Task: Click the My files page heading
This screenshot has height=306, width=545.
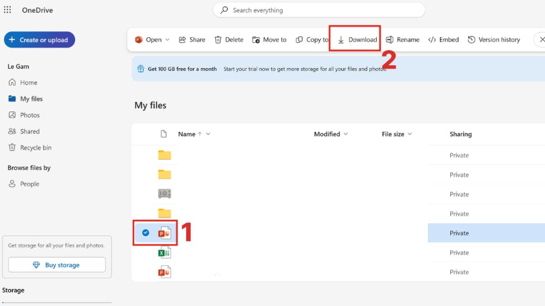Action: (x=151, y=105)
